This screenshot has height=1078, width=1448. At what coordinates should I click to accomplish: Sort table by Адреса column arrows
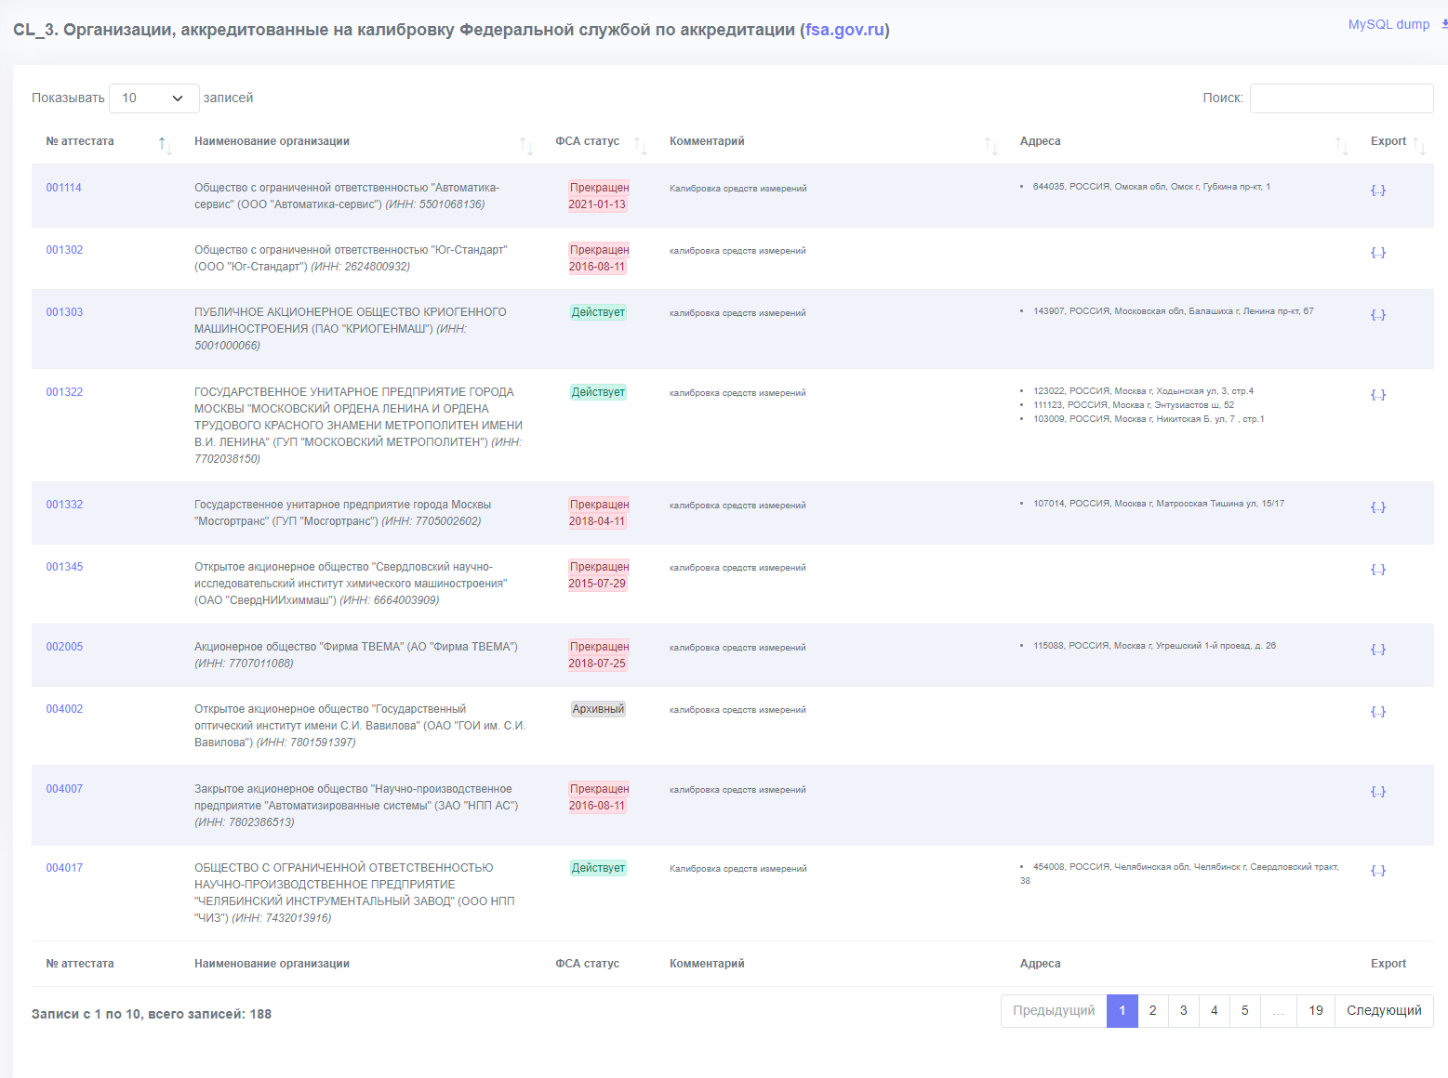pyautogui.click(x=1341, y=145)
